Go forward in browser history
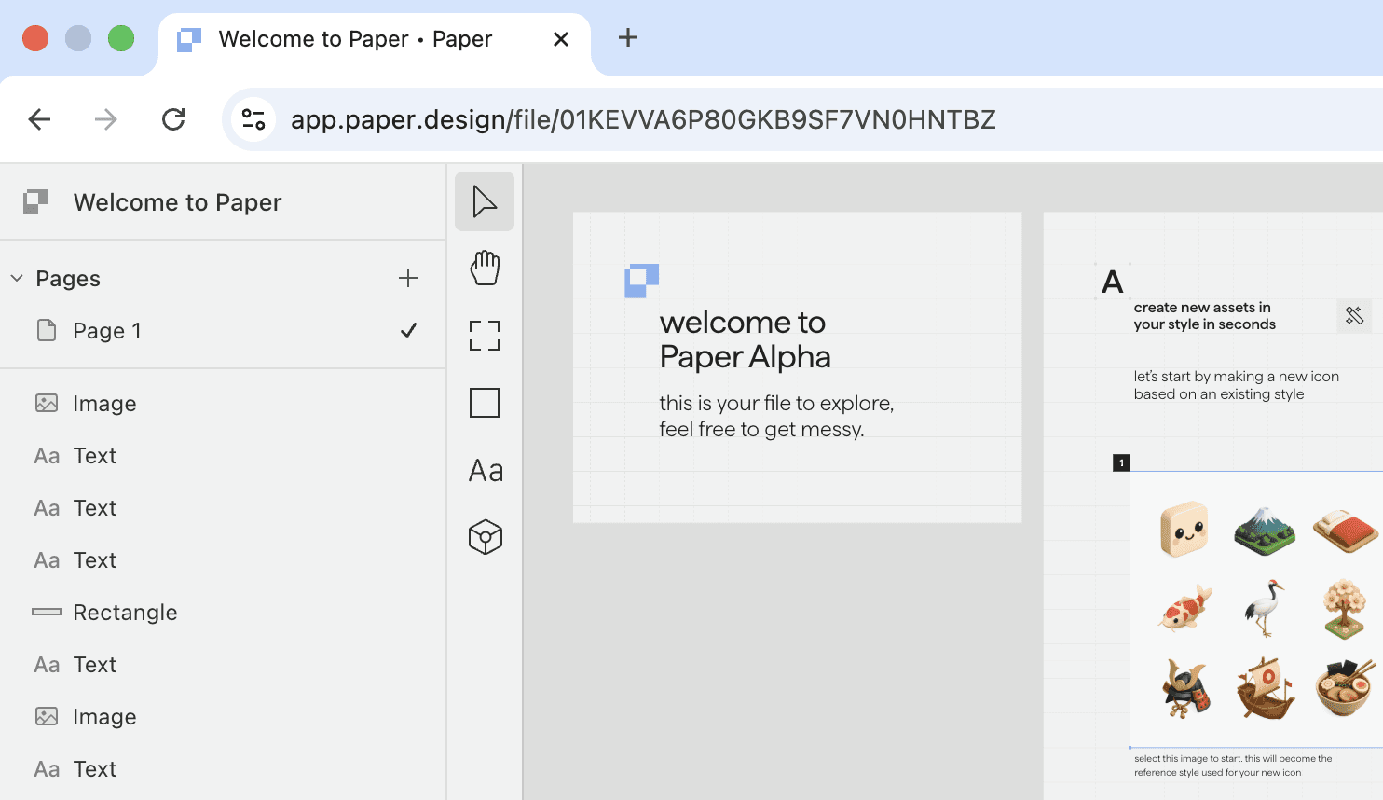Image resolution: width=1383 pixels, height=800 pixels. tap(106, 119)
